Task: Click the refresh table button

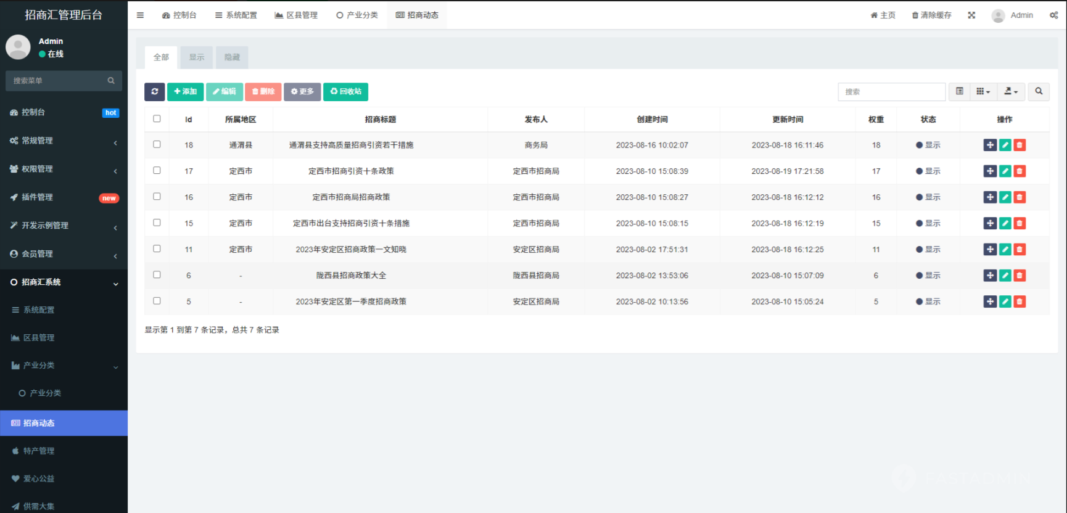Action: (x=155, y=91)
